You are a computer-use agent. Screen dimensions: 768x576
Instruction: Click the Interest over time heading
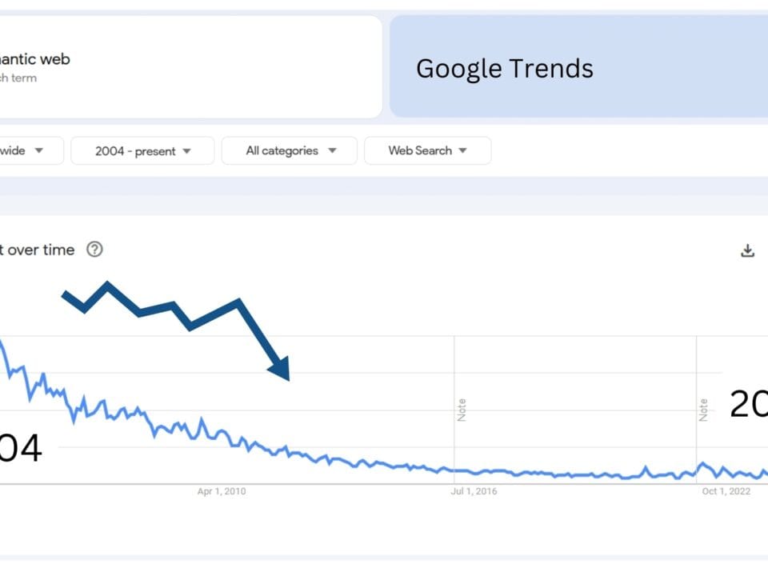pos(36,250)
